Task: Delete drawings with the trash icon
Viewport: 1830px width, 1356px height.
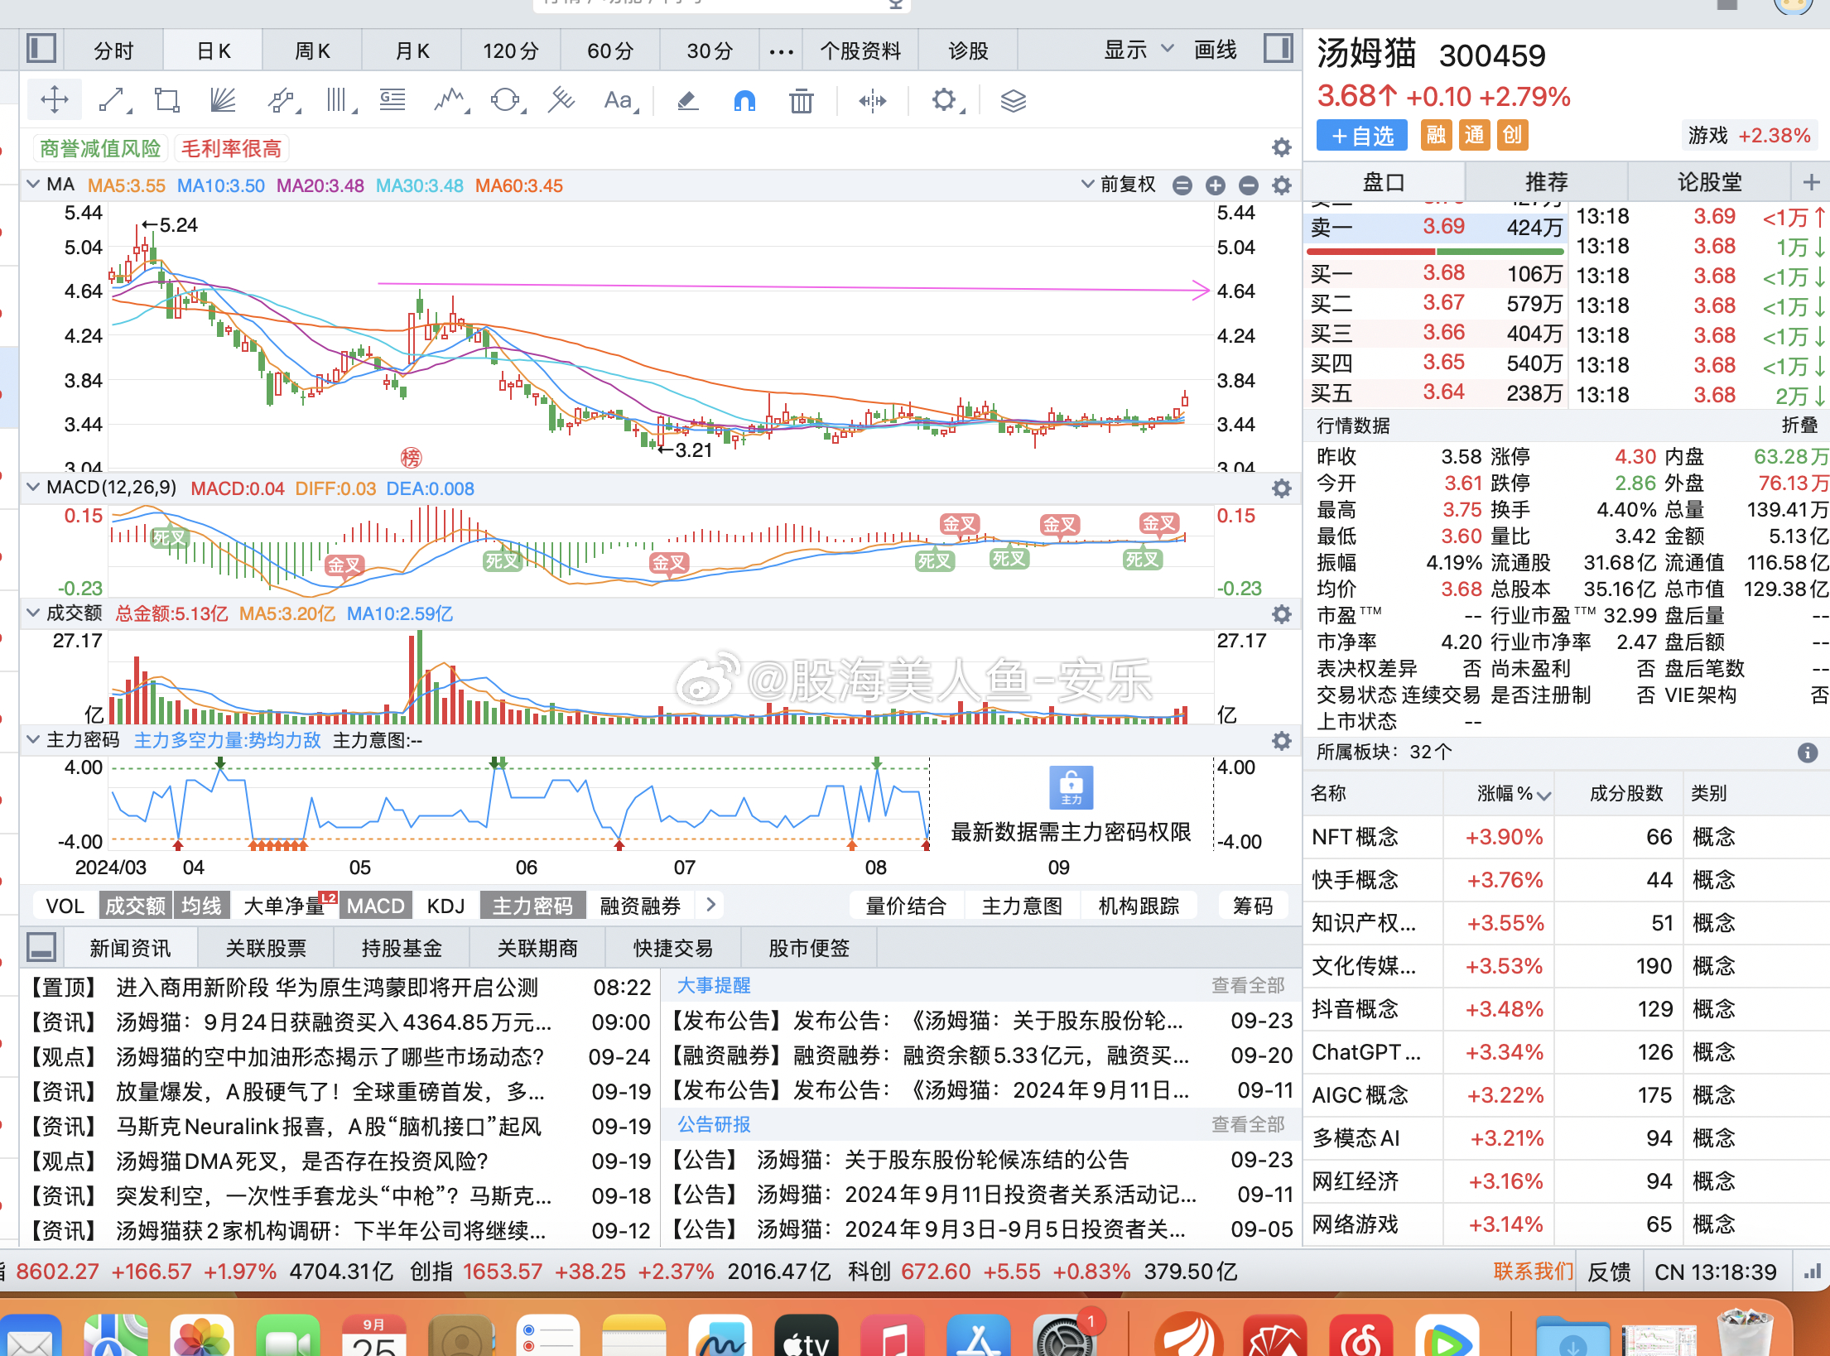Action: pyautogui.click(x=800, y=100)
